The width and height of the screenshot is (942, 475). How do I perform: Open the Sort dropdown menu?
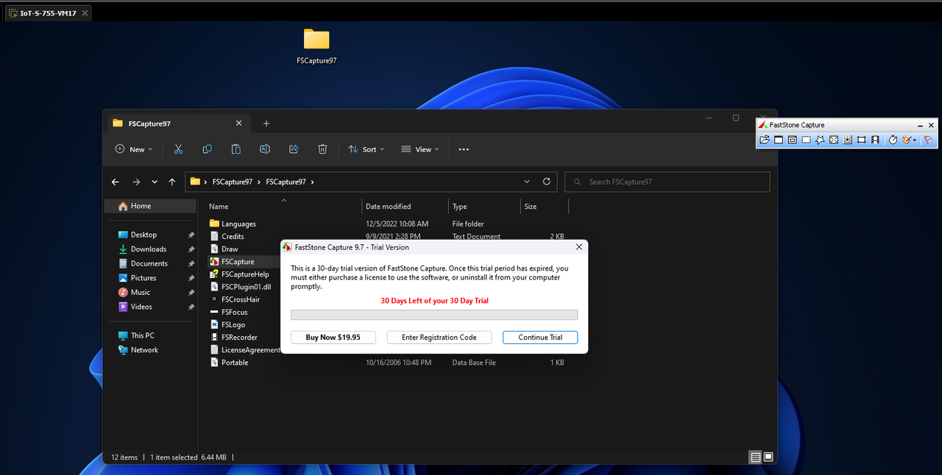pos(366,149)
